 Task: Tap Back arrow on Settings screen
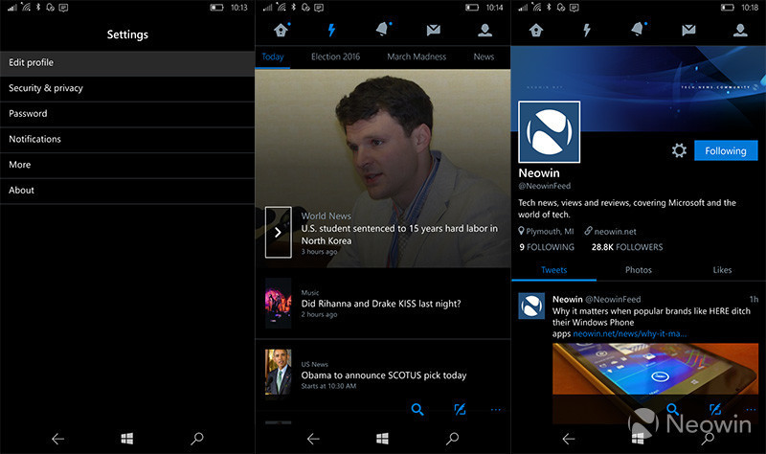(57, 439)
